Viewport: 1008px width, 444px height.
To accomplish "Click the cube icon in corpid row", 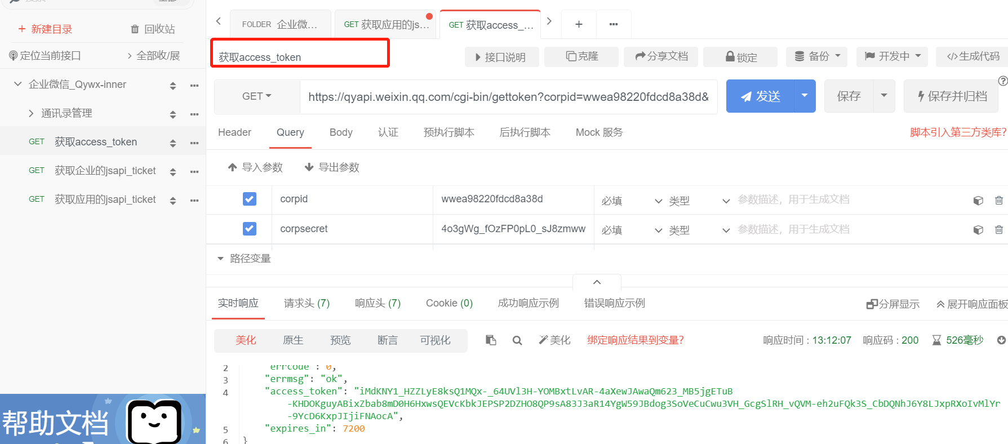I will point(978,201).
